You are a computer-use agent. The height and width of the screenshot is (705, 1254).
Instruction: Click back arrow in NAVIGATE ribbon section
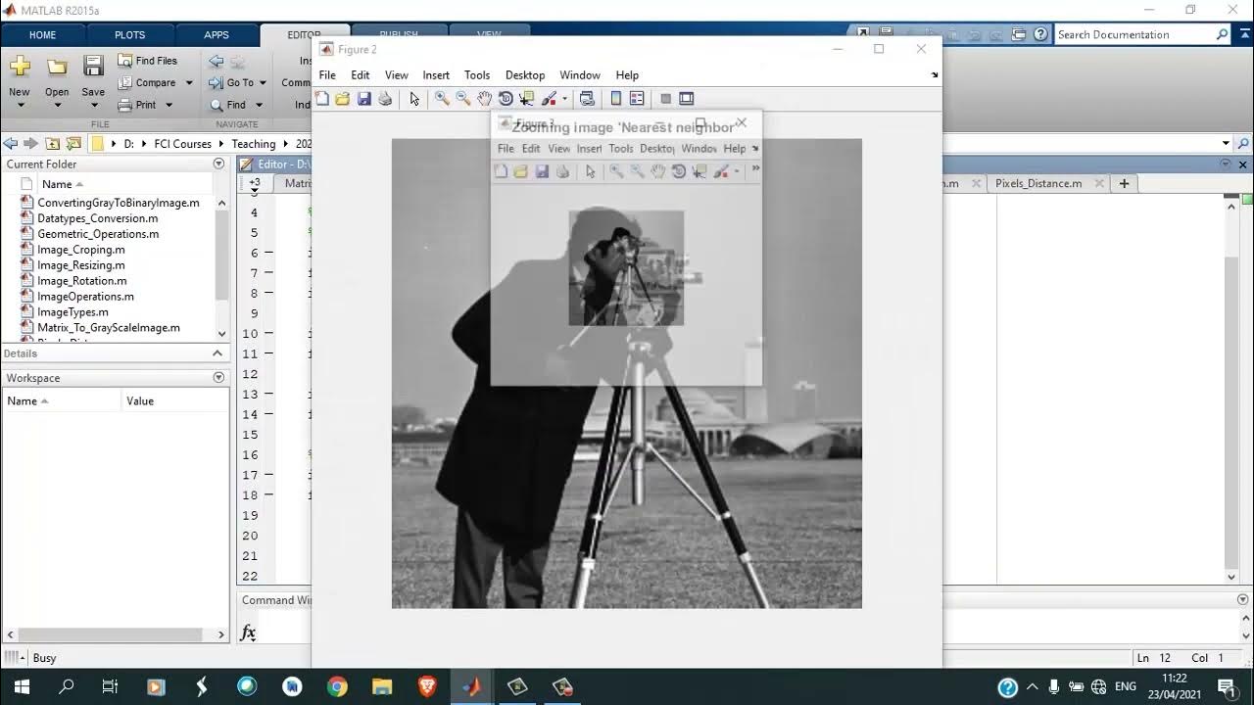tap(217, 61)
